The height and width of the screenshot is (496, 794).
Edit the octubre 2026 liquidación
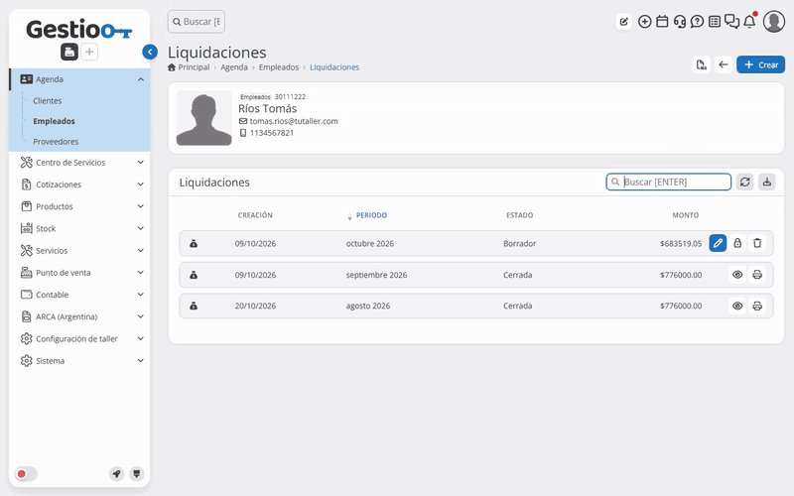pos(718,243)
